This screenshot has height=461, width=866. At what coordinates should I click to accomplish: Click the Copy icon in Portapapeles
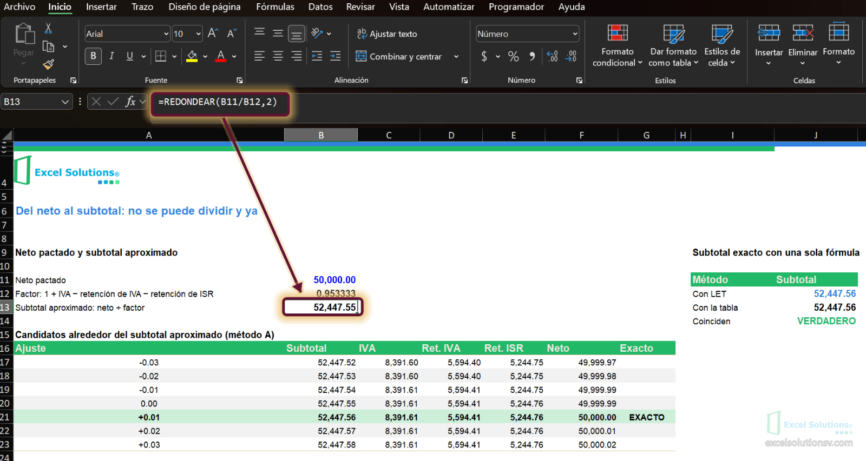48,46
